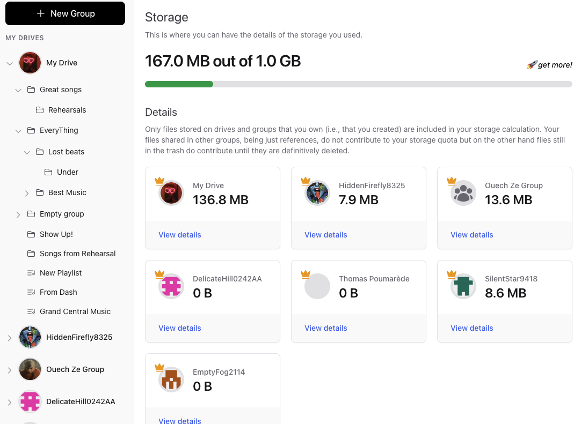Open the Grand Central Music playlist
Viewport: 581px width, 424px height.
click(x=75, y=311)
